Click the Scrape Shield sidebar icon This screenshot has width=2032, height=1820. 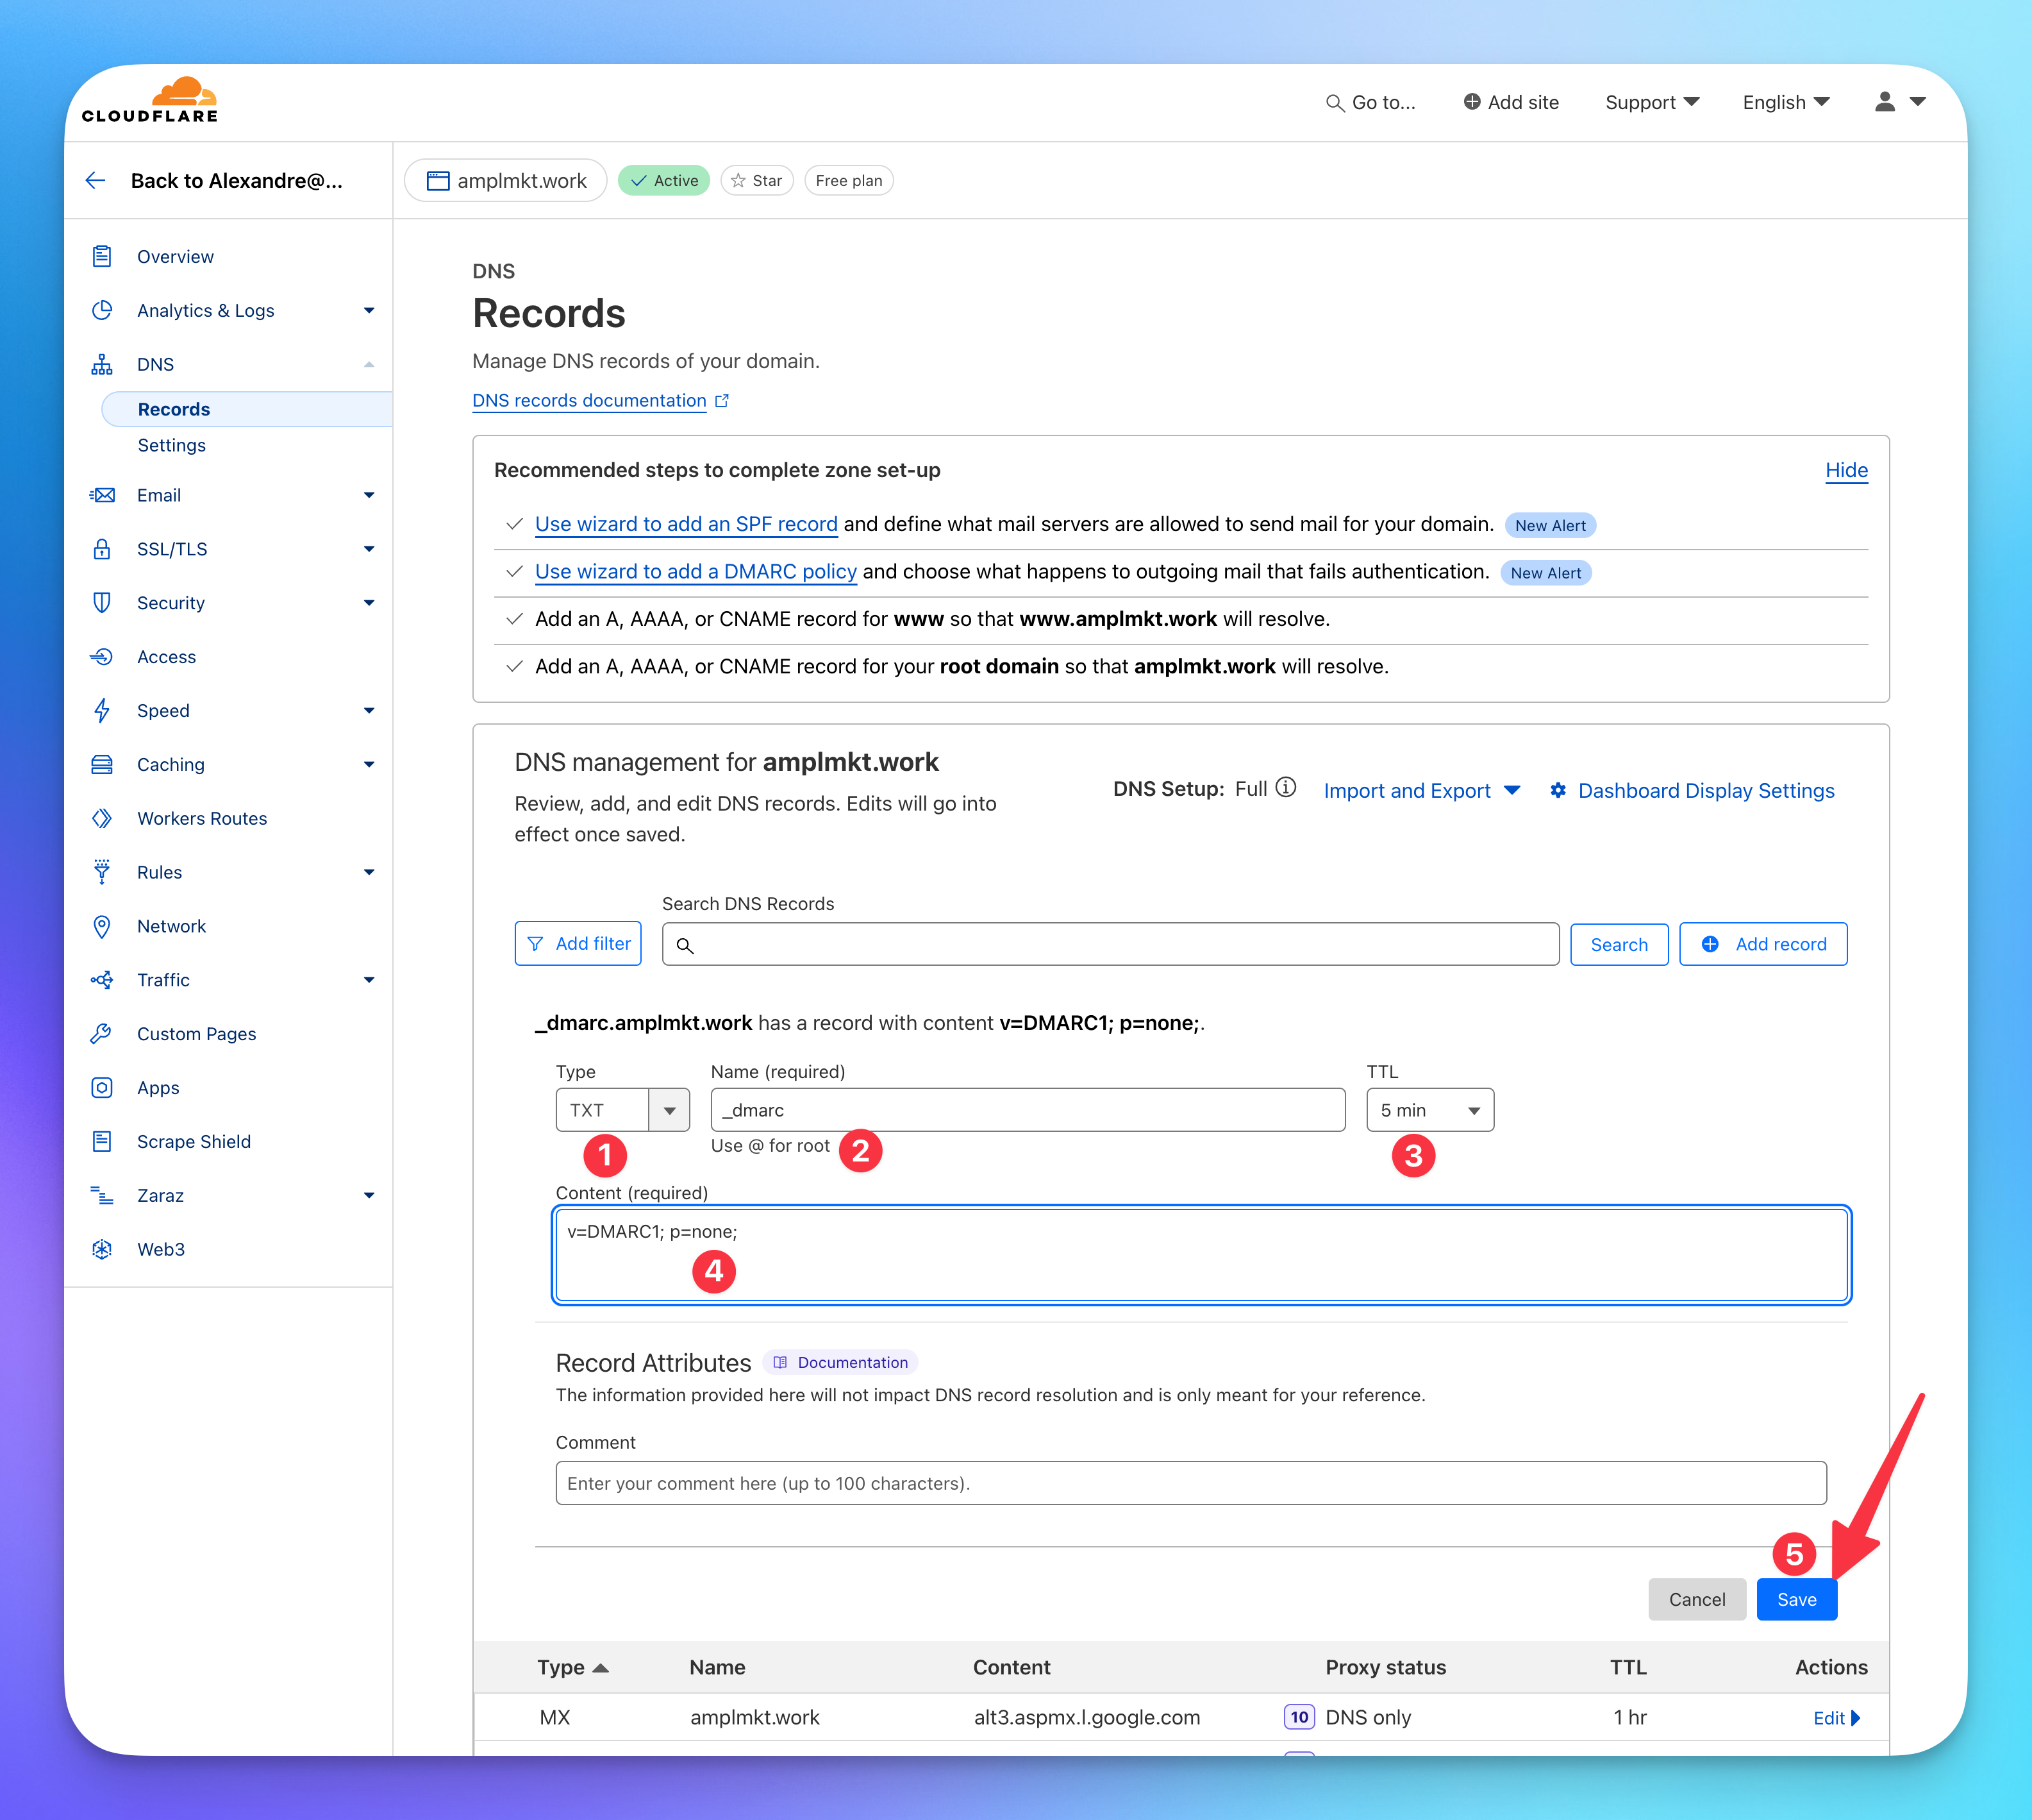click(102, 1141)
